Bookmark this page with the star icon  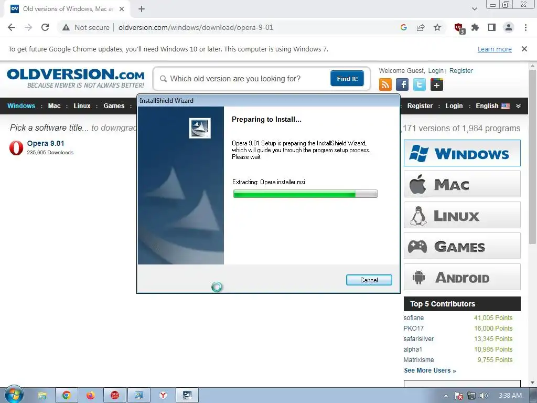point(437,27)
